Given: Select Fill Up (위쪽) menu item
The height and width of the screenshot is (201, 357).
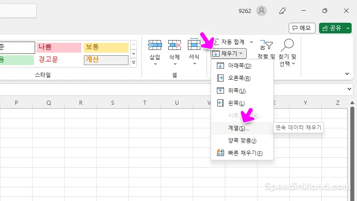Looking at the screenshot, I should (x=242, y=91).
